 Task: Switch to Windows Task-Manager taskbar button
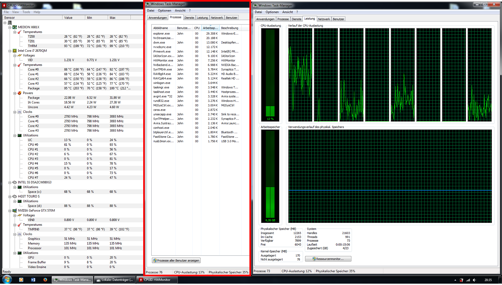point(72,280)
